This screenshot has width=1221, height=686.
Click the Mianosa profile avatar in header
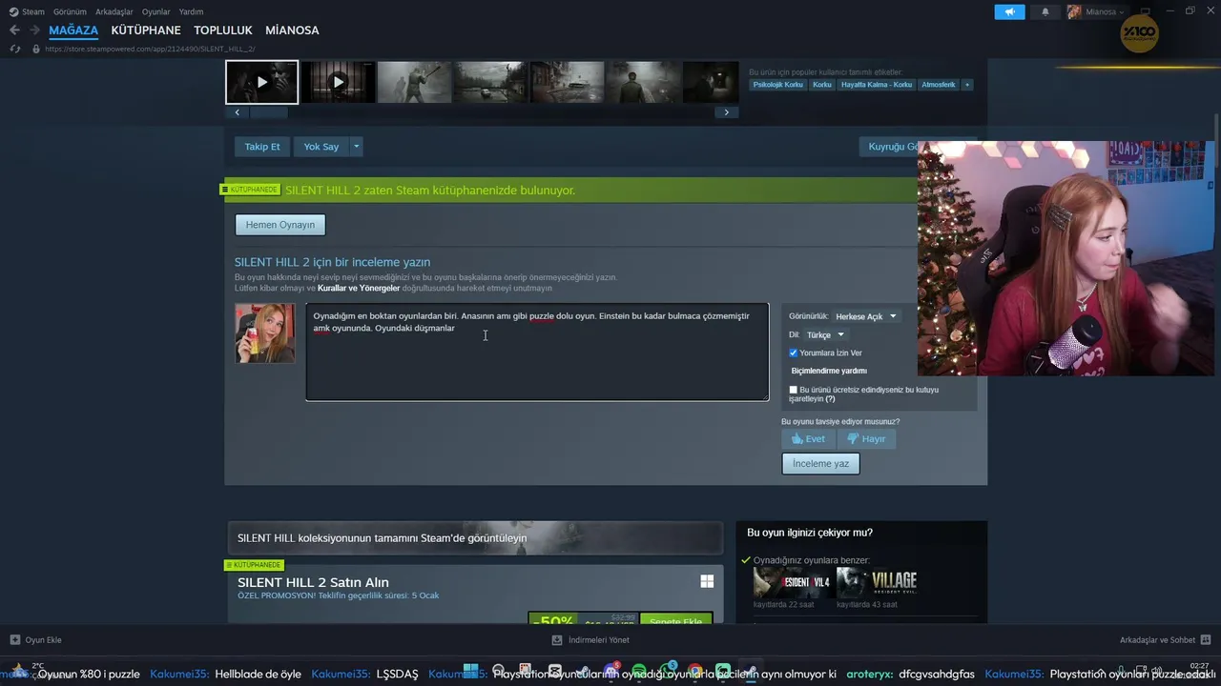[1074, 11]
